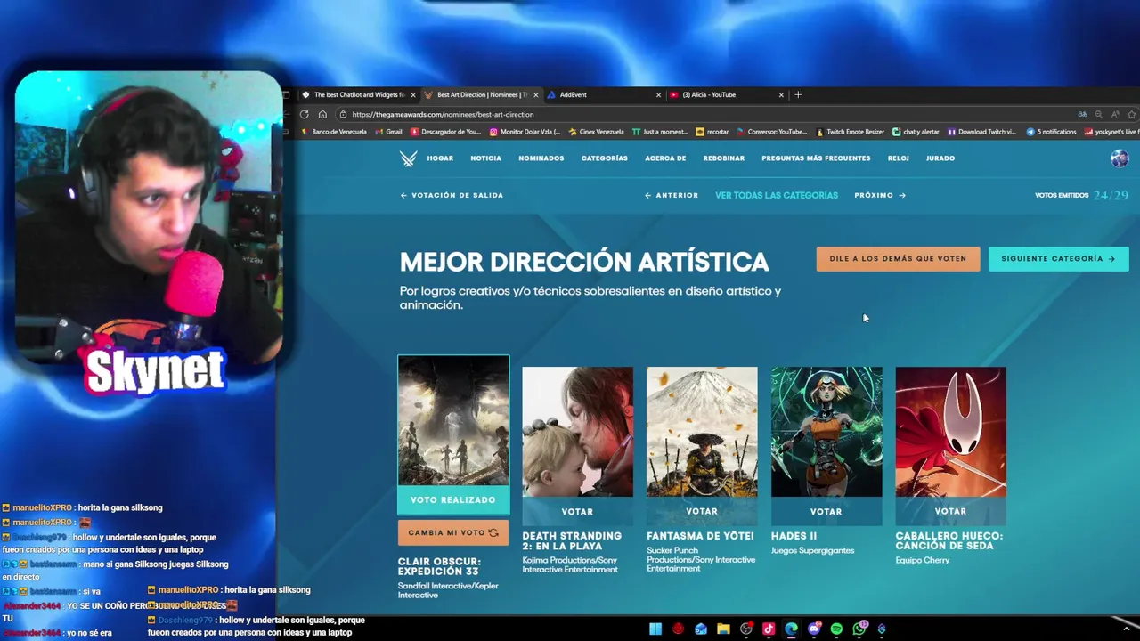1140x641 pixels.
Task: Open the user profile avatar
Action: pyautogui.click(x=1120, y=158)
